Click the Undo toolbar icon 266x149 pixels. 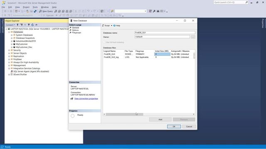point(88,11)
